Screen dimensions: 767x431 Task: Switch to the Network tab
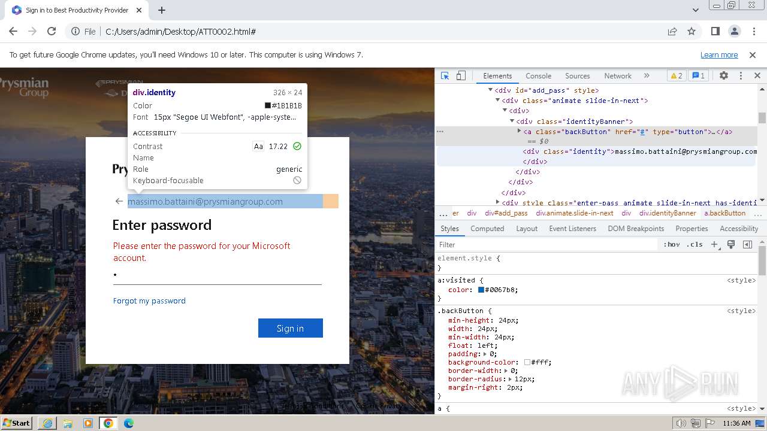point(618,76)
